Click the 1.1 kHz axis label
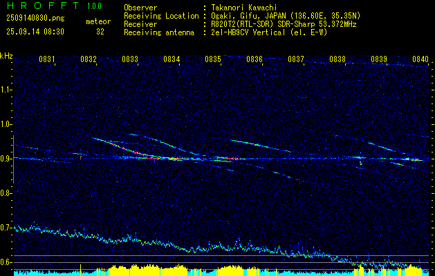The height and width of the screenshot is (276, 435). tap(6, 90)
